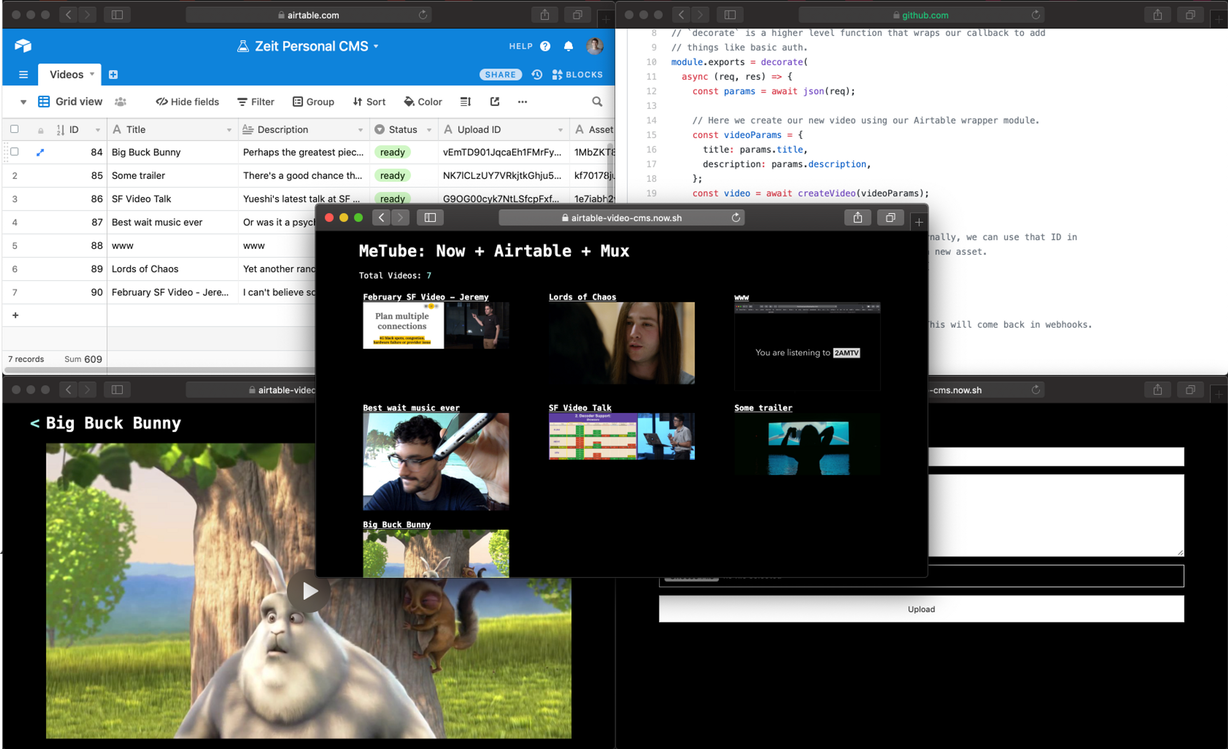Open the Airtable search magnifier icon

596,102
